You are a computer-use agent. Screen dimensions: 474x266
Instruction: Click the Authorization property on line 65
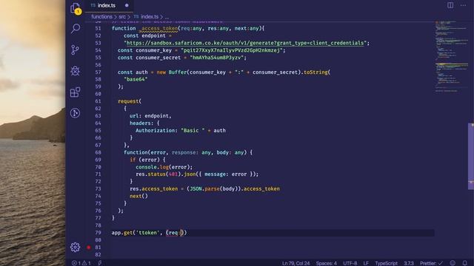(155, 131)
